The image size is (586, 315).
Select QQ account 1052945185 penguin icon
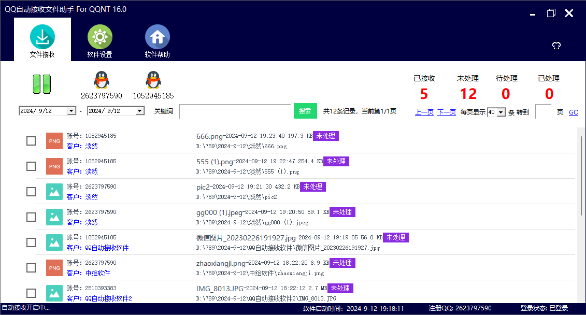click(x=153, y=80)
